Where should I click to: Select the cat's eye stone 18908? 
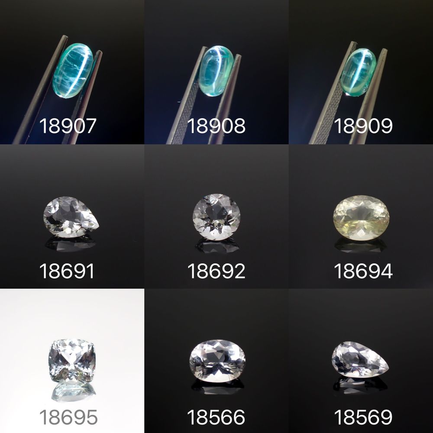(216, 71)
